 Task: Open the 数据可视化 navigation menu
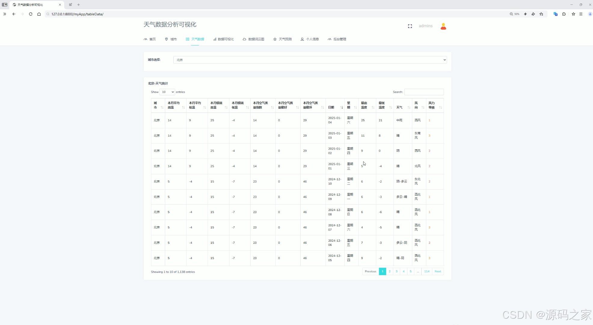coord(223,39)
